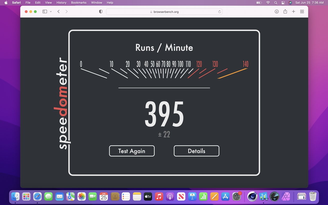Screen dimensions: 328x205
Task: Open Keynote from the Dock
Action: [x=192, y=196]
